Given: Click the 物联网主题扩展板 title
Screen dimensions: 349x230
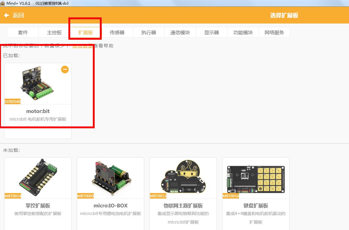Looking at the screenshot, I should pyautogui.click(x=183, y=206).
